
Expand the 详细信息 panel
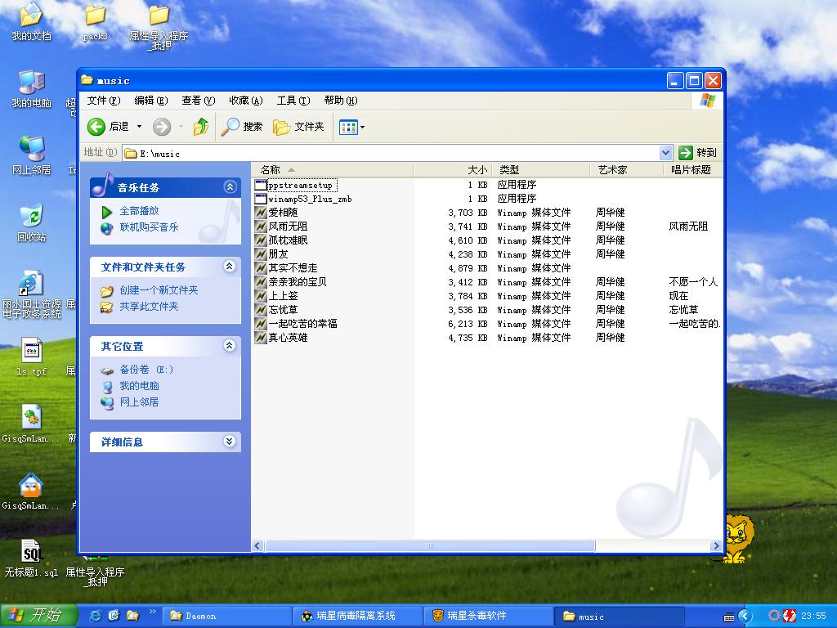(230, 442)
